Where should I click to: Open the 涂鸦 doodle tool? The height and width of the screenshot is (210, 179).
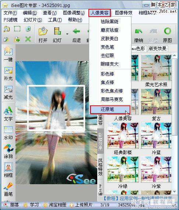pyautogui.click(x=8, y=151)
